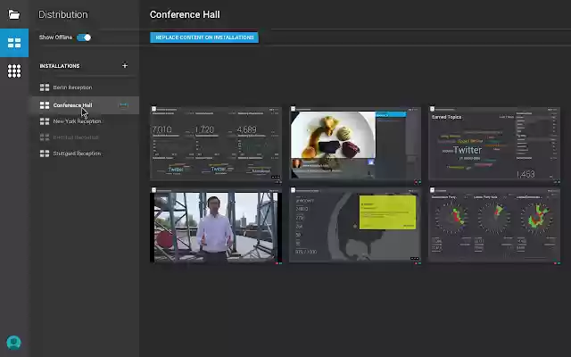Select Berlin Reception installation
The height and width of the screenshot is (357, 571).
point(72,87)
